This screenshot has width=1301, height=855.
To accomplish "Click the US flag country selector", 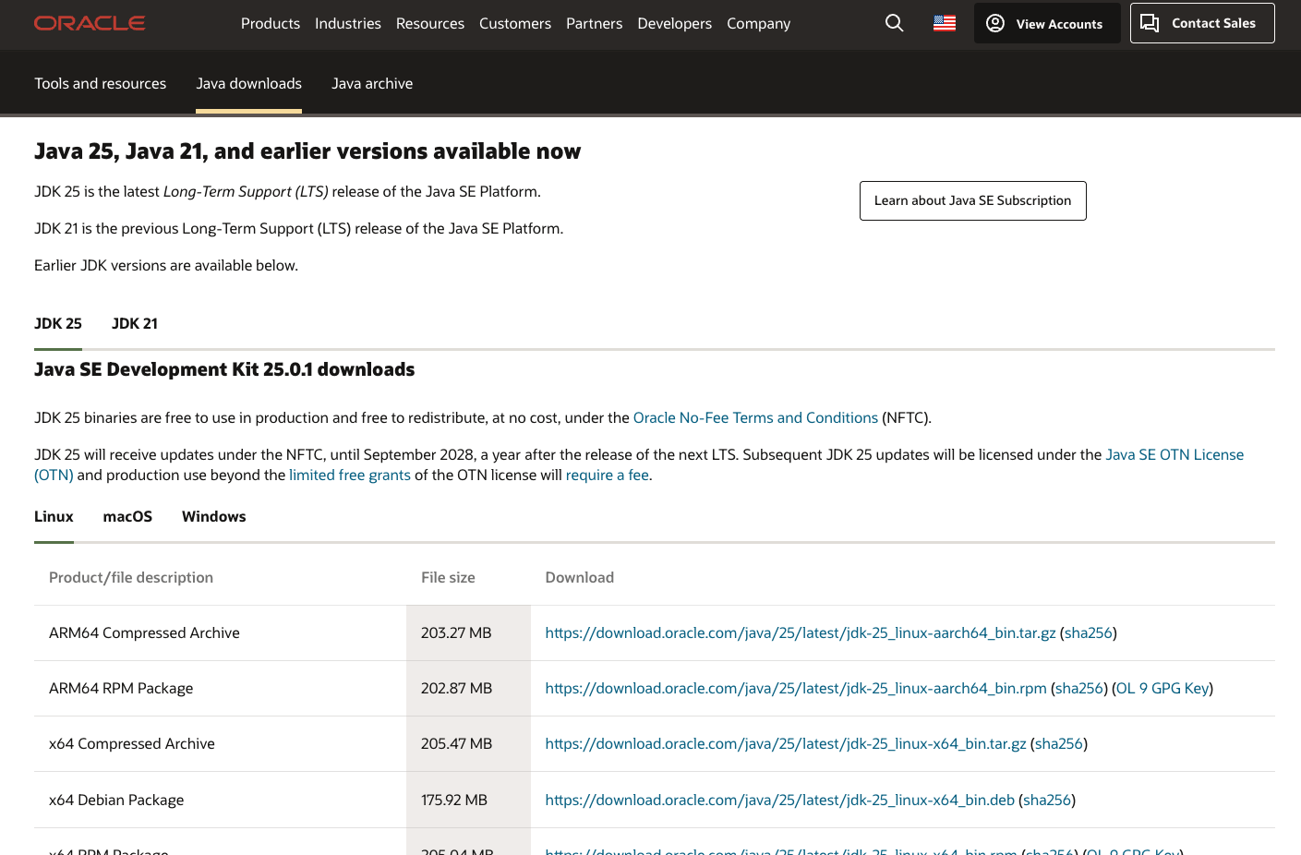I will [x=945, y=23].
